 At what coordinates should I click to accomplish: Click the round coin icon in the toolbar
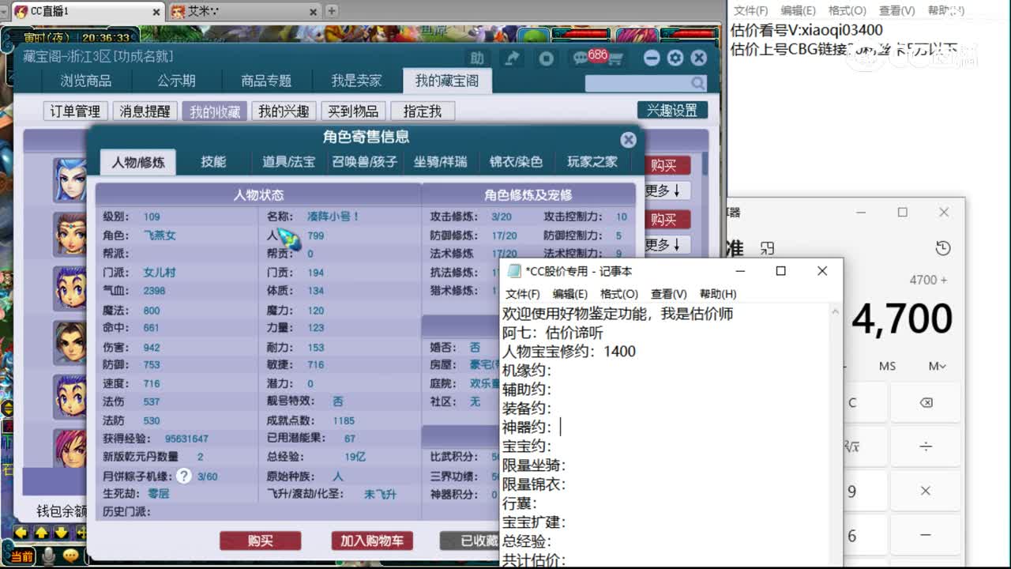[546, 58]
